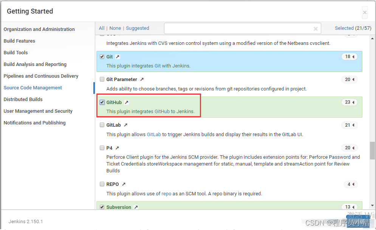This screenshot has height=230, width=376.
Task: Follow GitHub link in plugin description
Action: point(162,112)
